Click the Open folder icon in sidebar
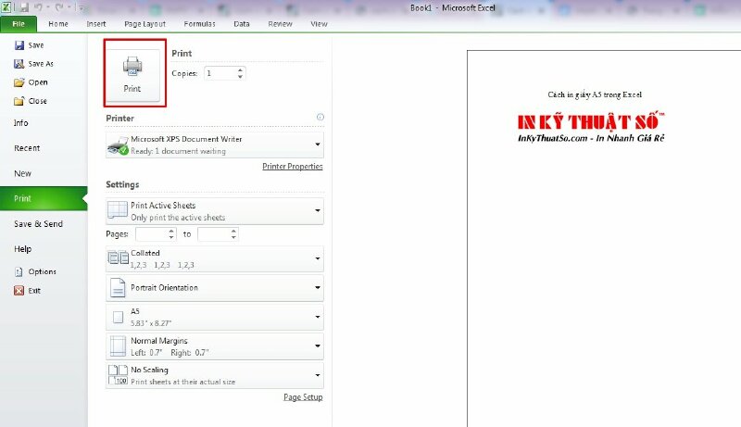 pos(19,82)
